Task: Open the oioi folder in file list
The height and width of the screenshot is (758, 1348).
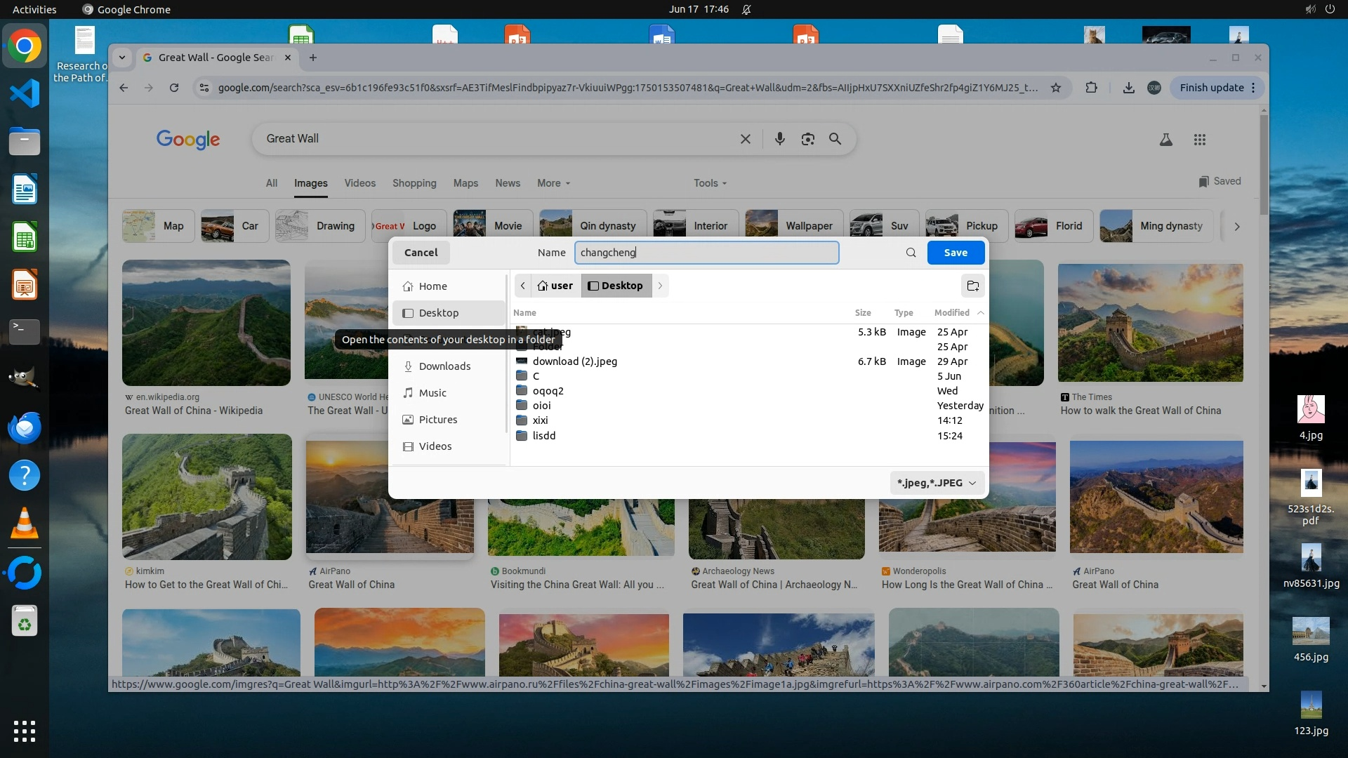Action: [541, 406]
